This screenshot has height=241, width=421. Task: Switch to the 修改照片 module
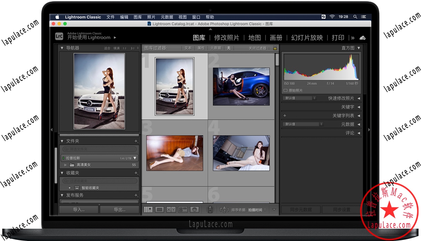(227, 38)
